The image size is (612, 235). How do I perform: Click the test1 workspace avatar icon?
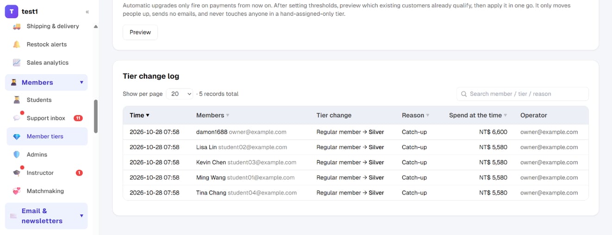click(x=12, y=12)
